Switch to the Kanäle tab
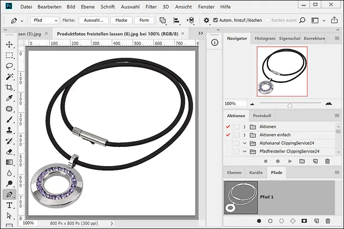The height and width of the screenshot is (229, 344). [x=256, y=172]
